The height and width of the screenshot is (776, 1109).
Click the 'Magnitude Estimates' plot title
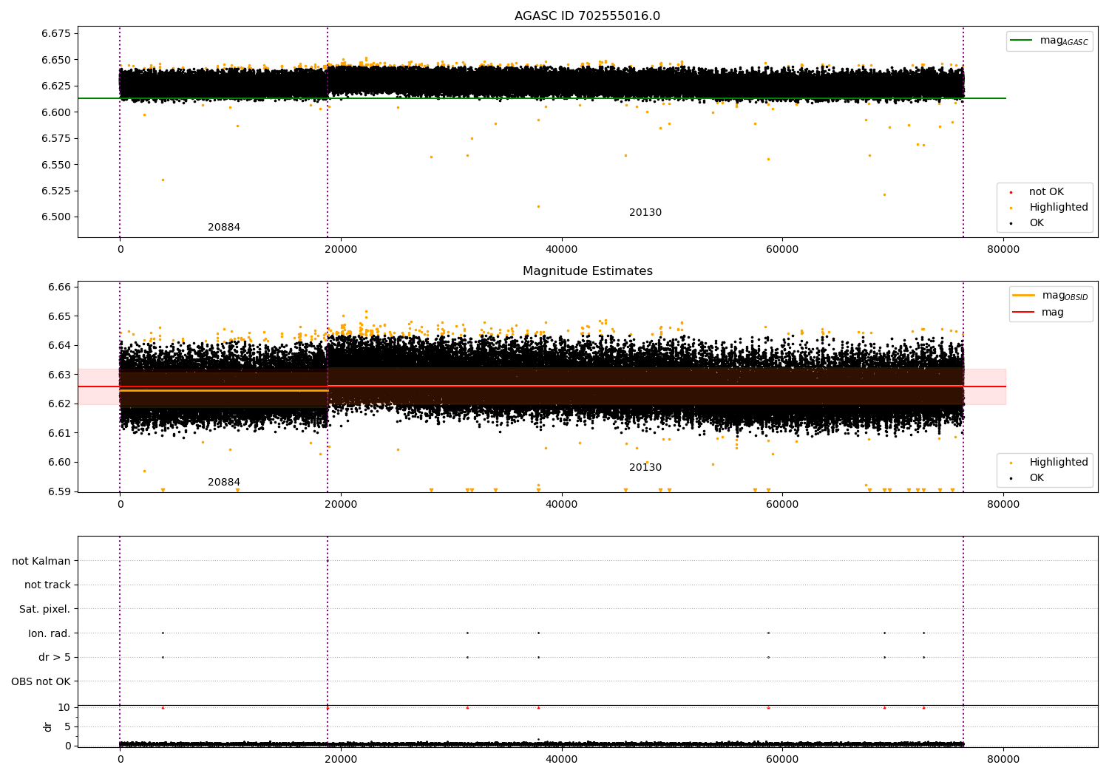(587, 271)
